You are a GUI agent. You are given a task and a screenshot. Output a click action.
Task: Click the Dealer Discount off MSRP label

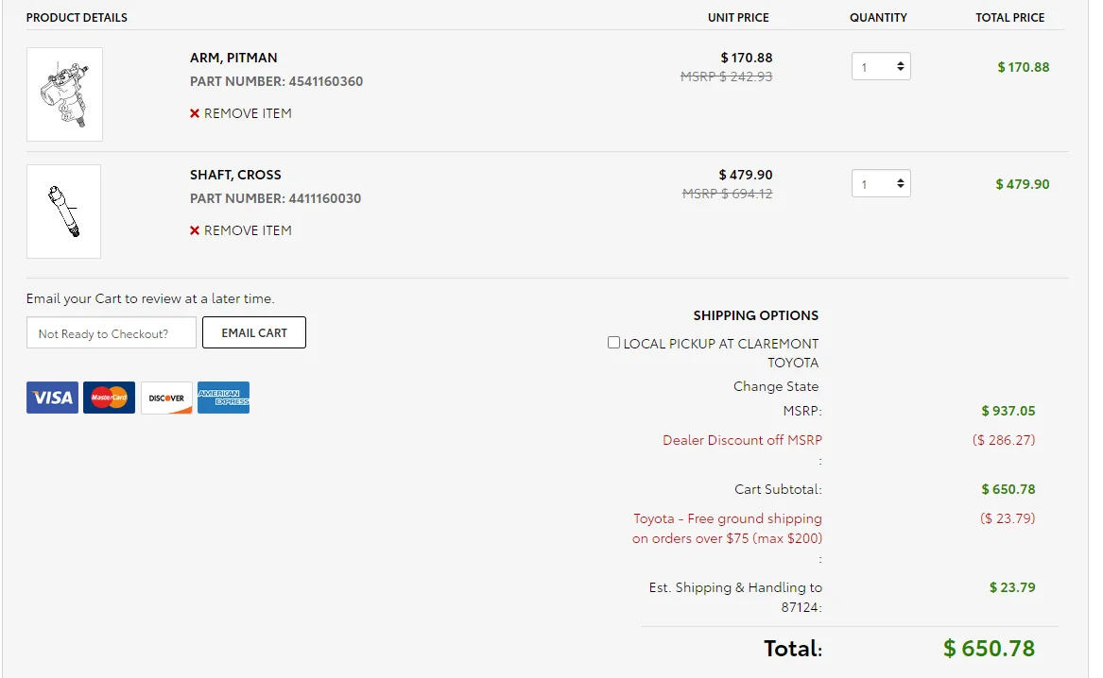coord(742,440)
